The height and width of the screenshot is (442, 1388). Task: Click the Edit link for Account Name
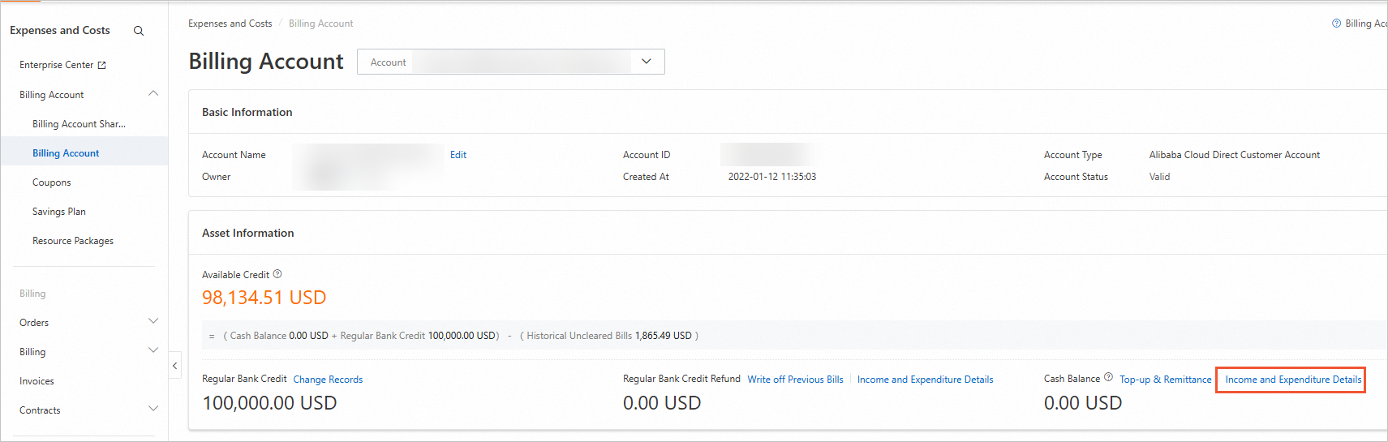(458, 155)
